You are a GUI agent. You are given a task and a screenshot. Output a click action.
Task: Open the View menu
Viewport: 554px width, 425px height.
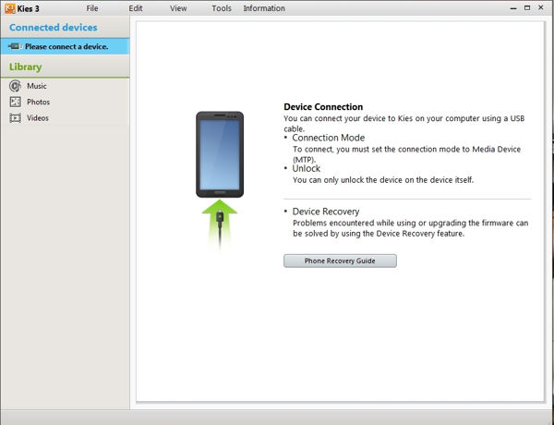tap(178, 8)
